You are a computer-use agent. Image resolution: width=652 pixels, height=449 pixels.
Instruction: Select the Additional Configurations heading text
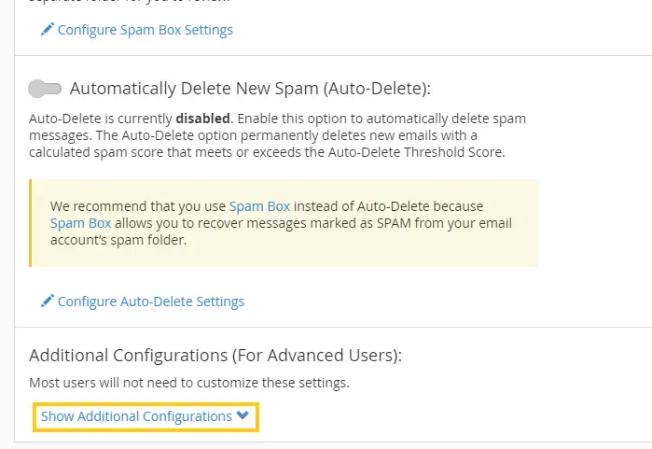tap(215, 356)
